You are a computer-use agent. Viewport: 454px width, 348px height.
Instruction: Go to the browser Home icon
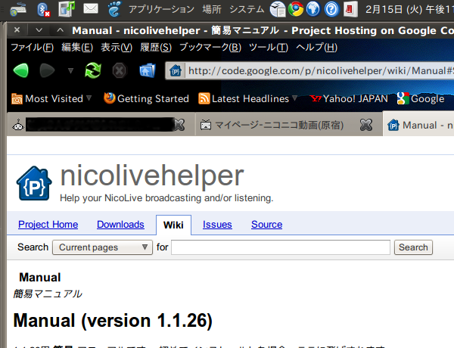point(148,70)
